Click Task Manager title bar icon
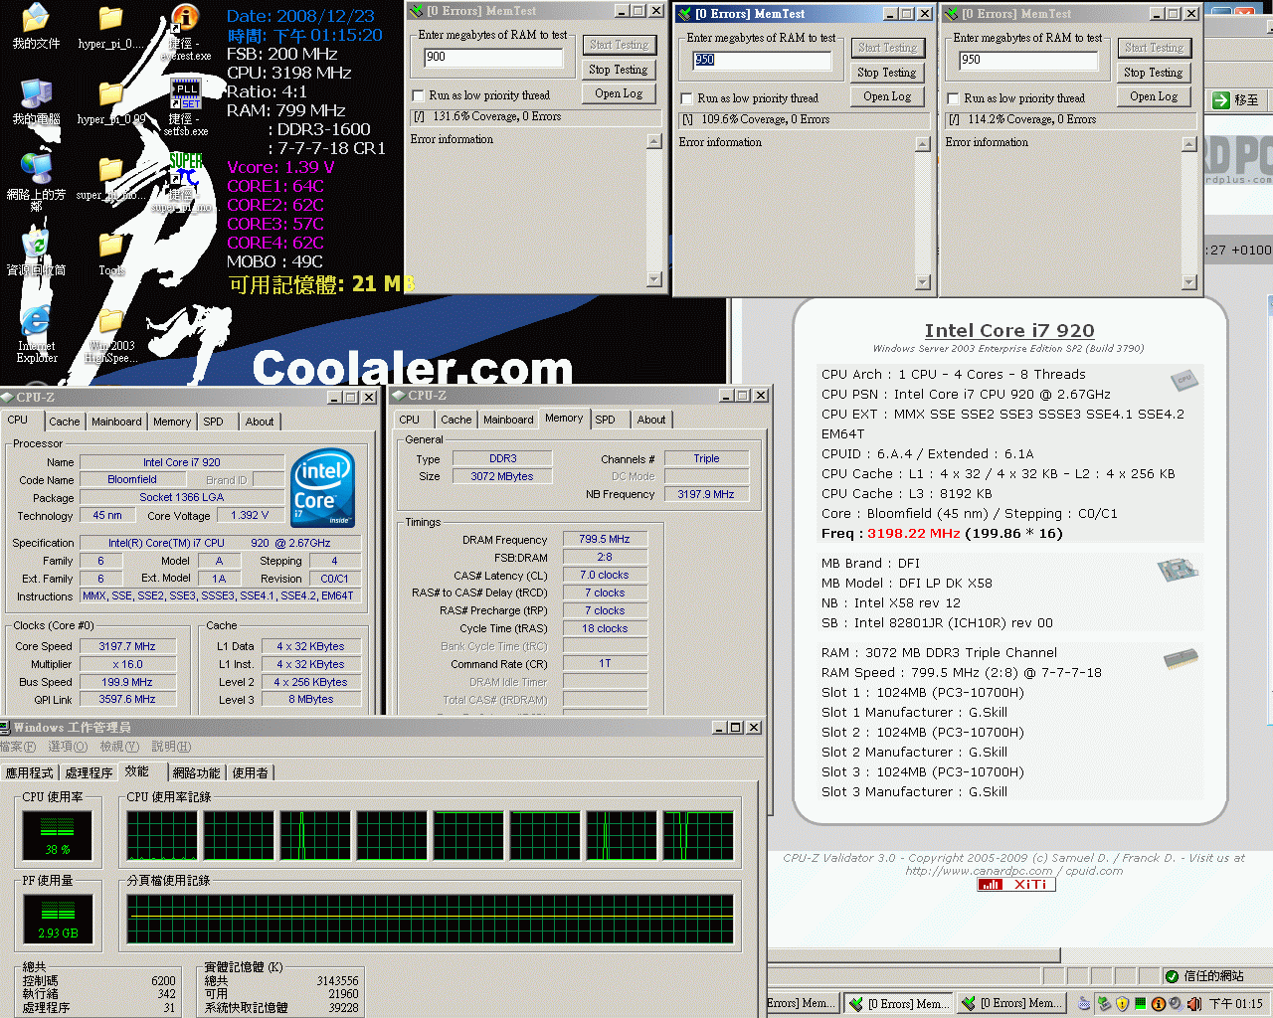The width and height of the screenshot is (1273, 1018). pos(5,728)
